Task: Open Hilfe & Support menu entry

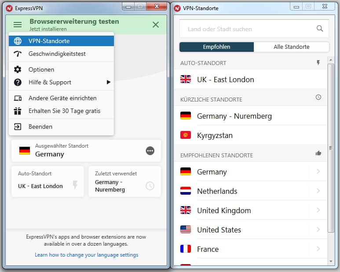Action: (62, 82)
